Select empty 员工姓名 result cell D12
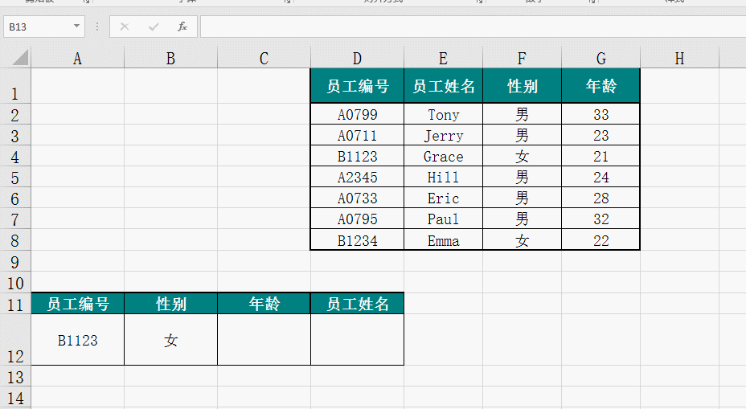Image resolution: width=746 pixels, height=409 pixels. click(357, 340)
